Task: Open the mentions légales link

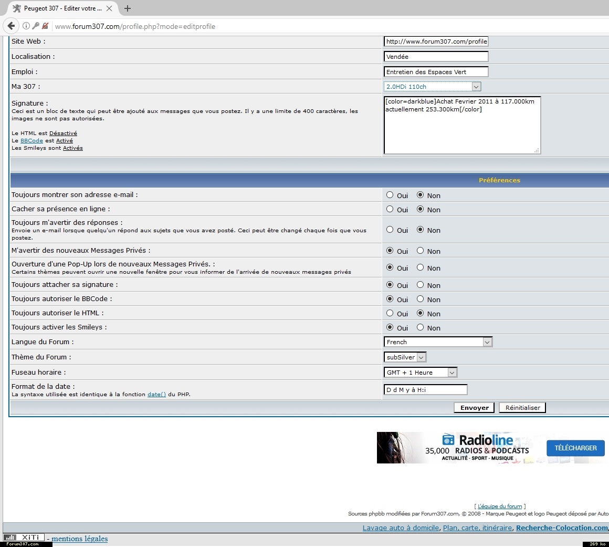Action: [80, 539]
